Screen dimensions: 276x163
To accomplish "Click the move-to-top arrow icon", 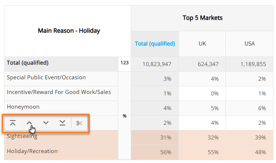I will click(x=13, y=123).
